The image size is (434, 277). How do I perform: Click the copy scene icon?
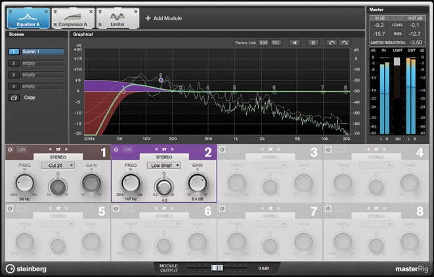(x=14, y=98)
